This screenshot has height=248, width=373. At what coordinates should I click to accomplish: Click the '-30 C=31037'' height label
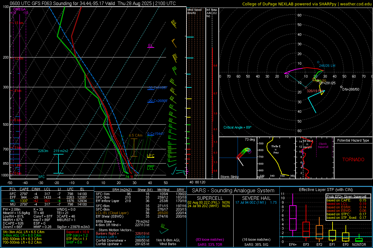tap(157, 88)
